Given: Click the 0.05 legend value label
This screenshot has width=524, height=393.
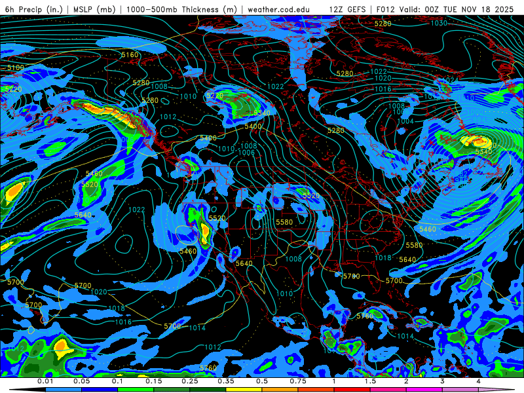Looking at the screenshot, I should pos(81,381).
